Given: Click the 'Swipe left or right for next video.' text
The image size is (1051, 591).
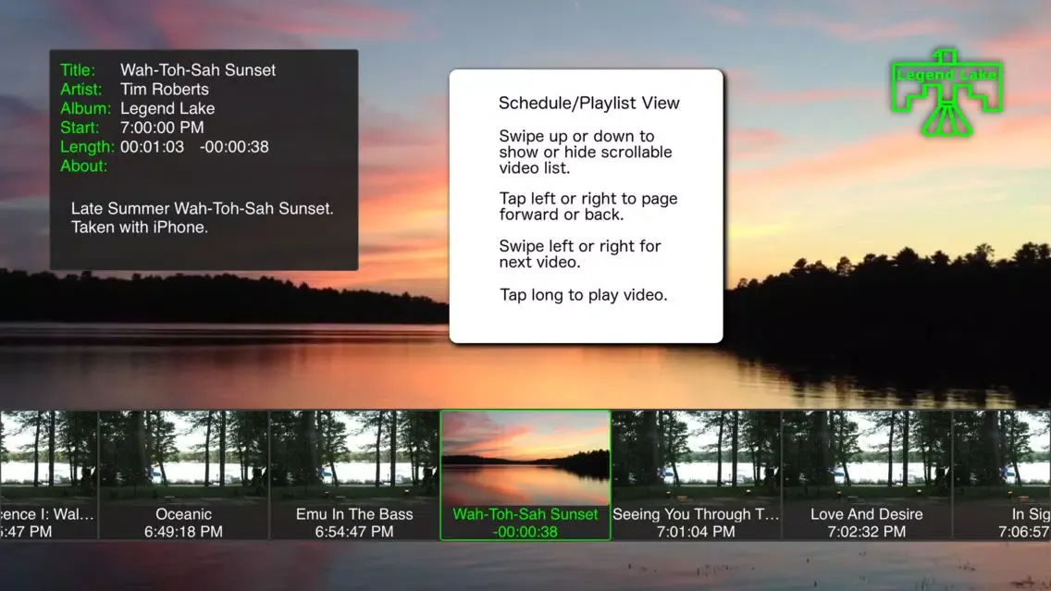Looking at the screenshot, I should [x=580, y=254].
